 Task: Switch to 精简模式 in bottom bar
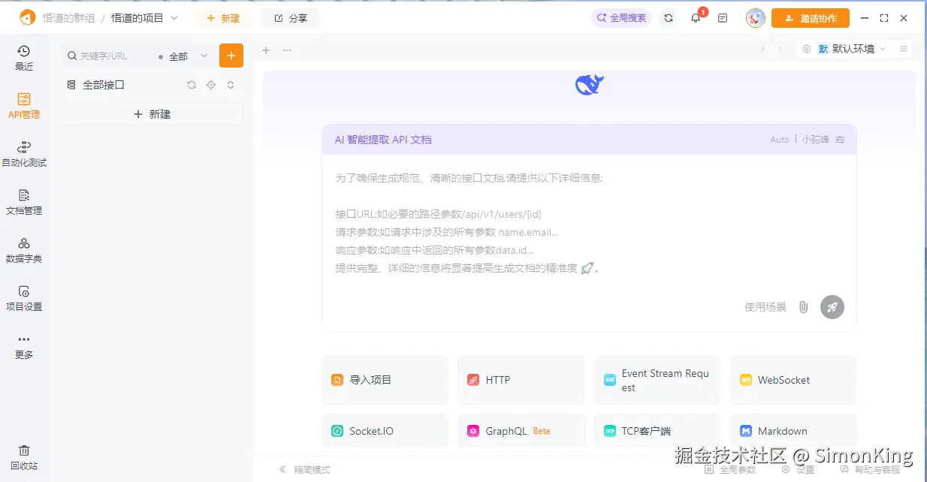[304, 470]
